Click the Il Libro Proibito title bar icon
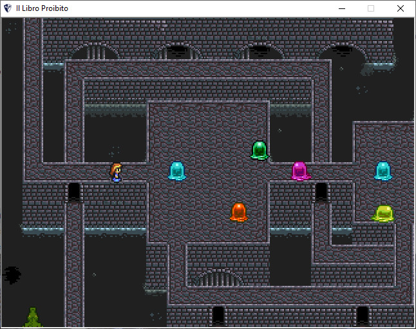The height and width of the screenshot is (329, 416). (x=8, y=8)
